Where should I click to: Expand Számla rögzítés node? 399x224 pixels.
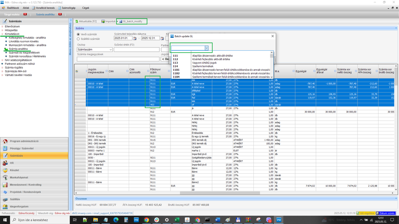pyautogui.click(x=2, y=68)
